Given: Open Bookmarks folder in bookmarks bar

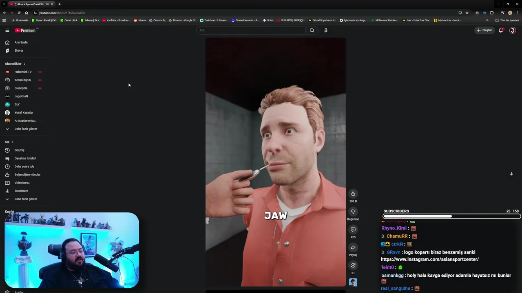Looking at the screenshot, I should tap(20, 20).
